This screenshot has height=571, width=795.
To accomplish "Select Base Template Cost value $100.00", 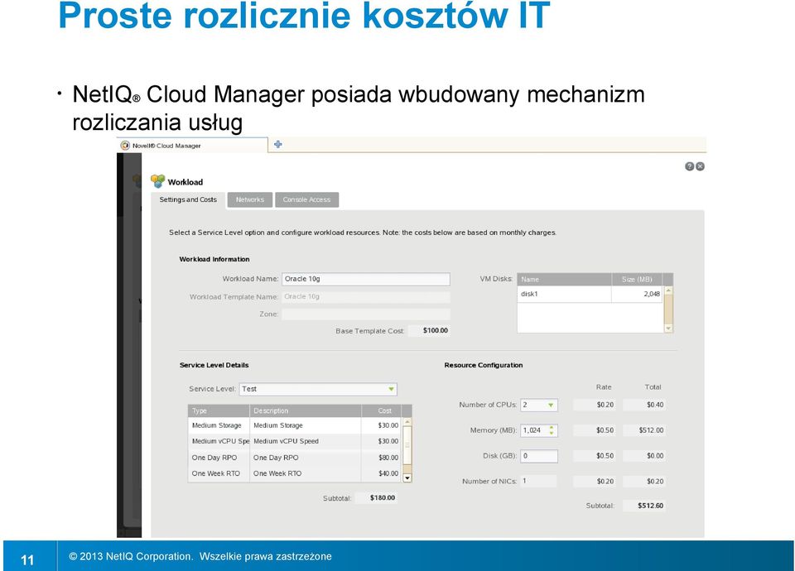I will (436, 330).
